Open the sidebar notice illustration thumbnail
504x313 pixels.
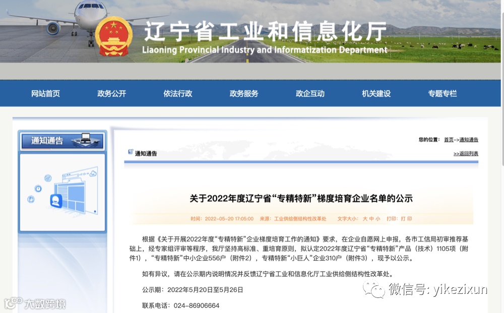click(62, 192)
